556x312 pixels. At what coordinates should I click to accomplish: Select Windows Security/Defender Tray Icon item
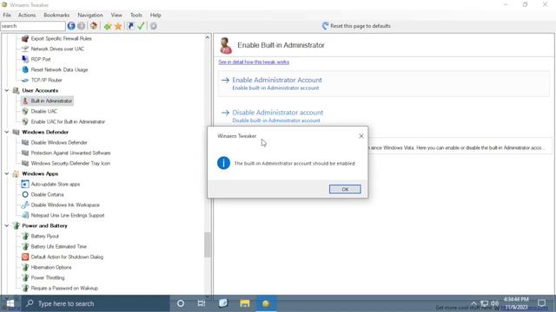pyautogui.click(x=70, y=164)
